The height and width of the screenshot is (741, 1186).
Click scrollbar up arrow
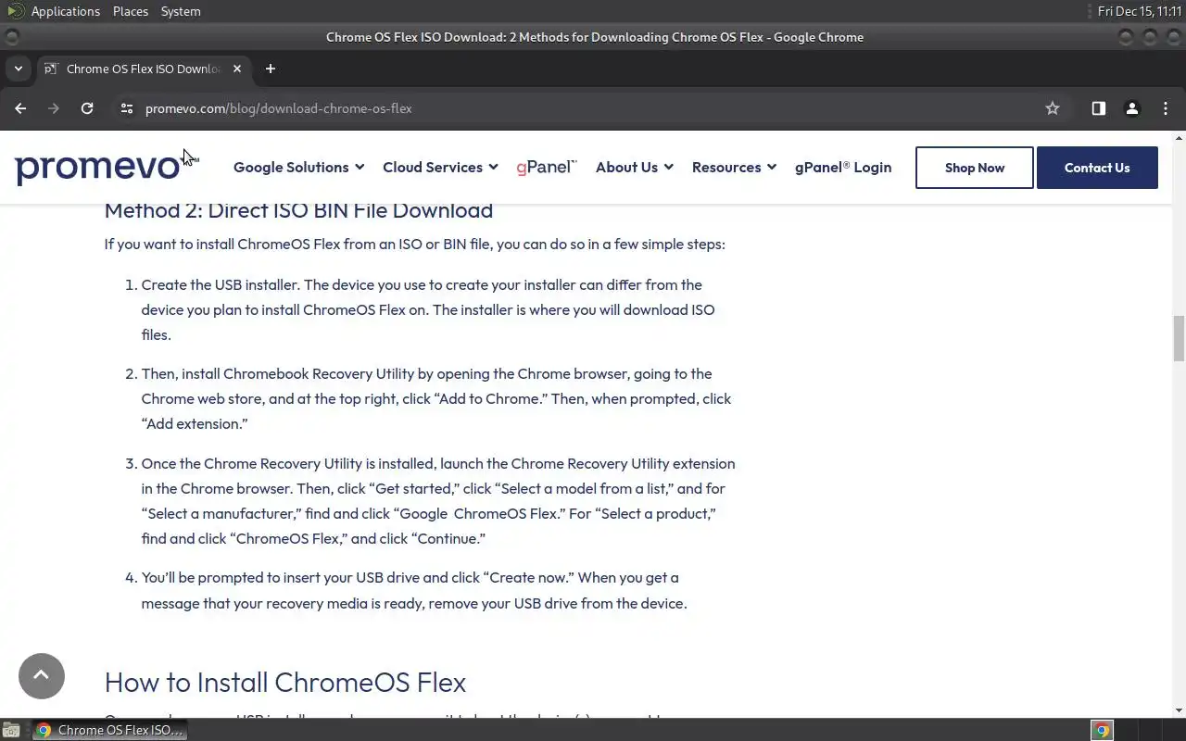tap(1179, 138)
